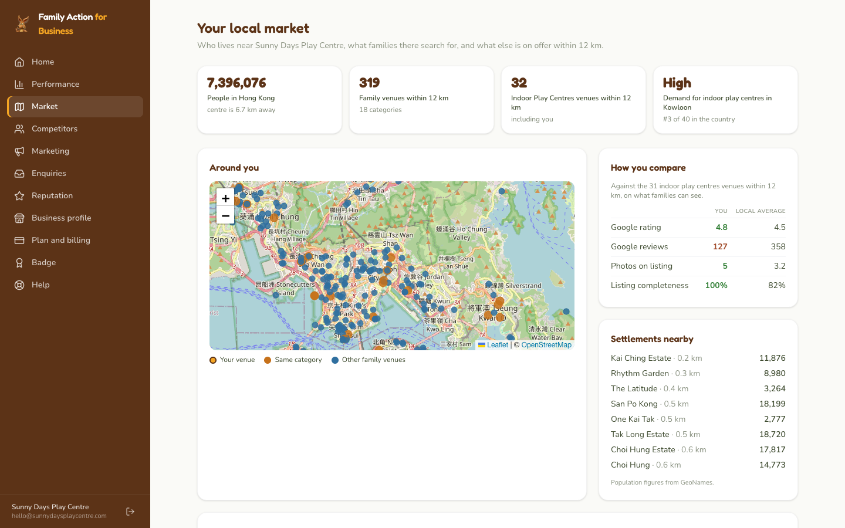The image size is (845, 528).
Task: Click the Performance bar chart icon
Action: click(x=19, y=84)
